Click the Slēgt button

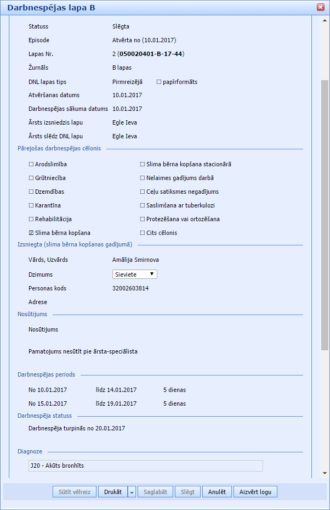click(x=188, y=492)
